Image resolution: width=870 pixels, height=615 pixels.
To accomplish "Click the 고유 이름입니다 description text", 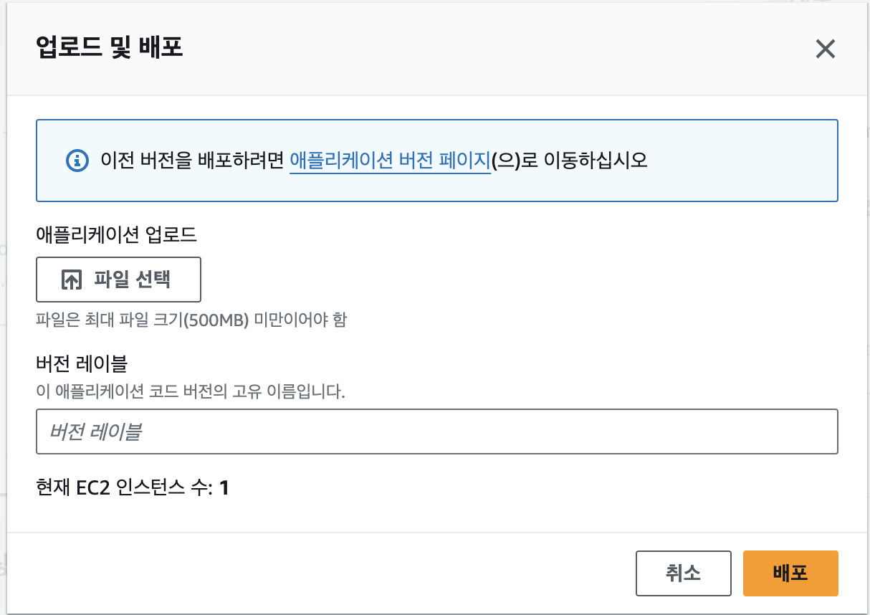I will [x=191, y=392].
